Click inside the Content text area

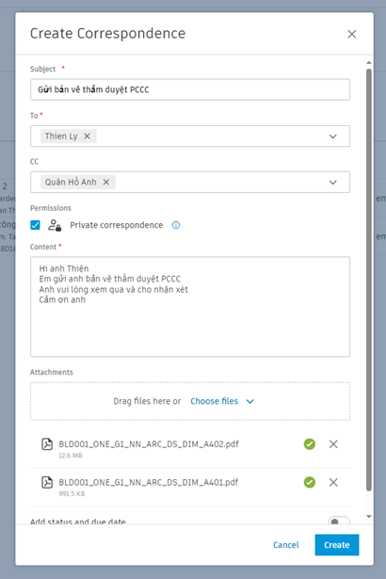tap(190, 307)
